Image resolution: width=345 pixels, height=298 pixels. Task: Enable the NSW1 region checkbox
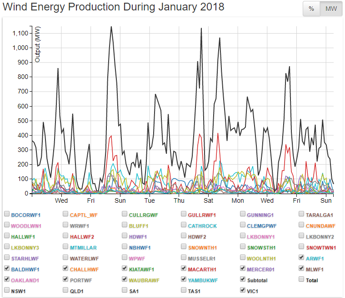click(x=7, y=290)
